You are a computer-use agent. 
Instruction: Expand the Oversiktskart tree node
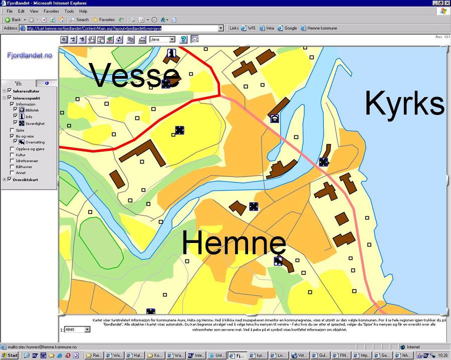[5, 179]
